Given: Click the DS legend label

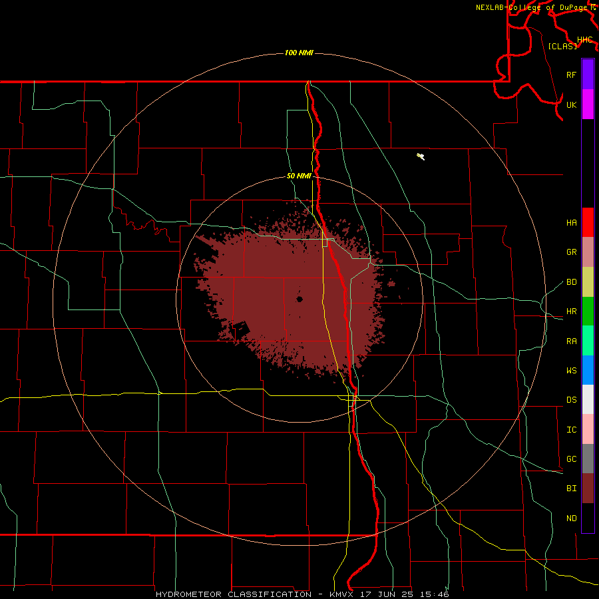Looking at the screenshot, I should (x=572, y=400).
